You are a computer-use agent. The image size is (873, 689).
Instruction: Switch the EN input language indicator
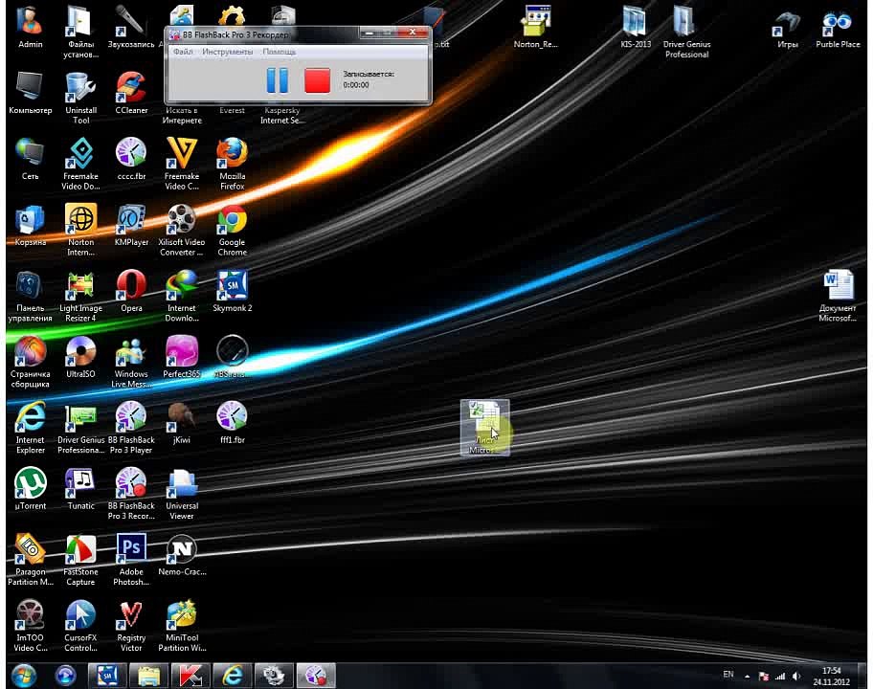point(728,674)
